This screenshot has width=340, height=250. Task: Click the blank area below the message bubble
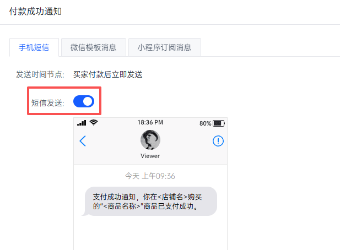150,234
